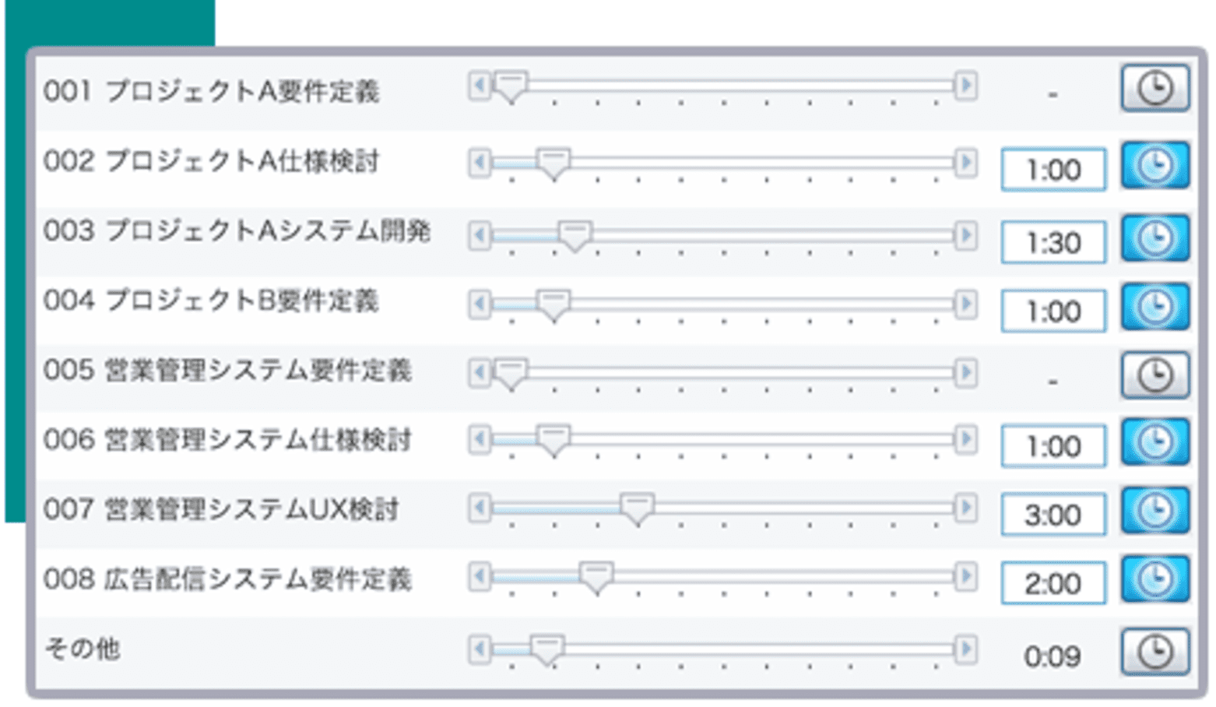
Task: Select the 1:30 time field for task 003
Action: (1053, 241)
